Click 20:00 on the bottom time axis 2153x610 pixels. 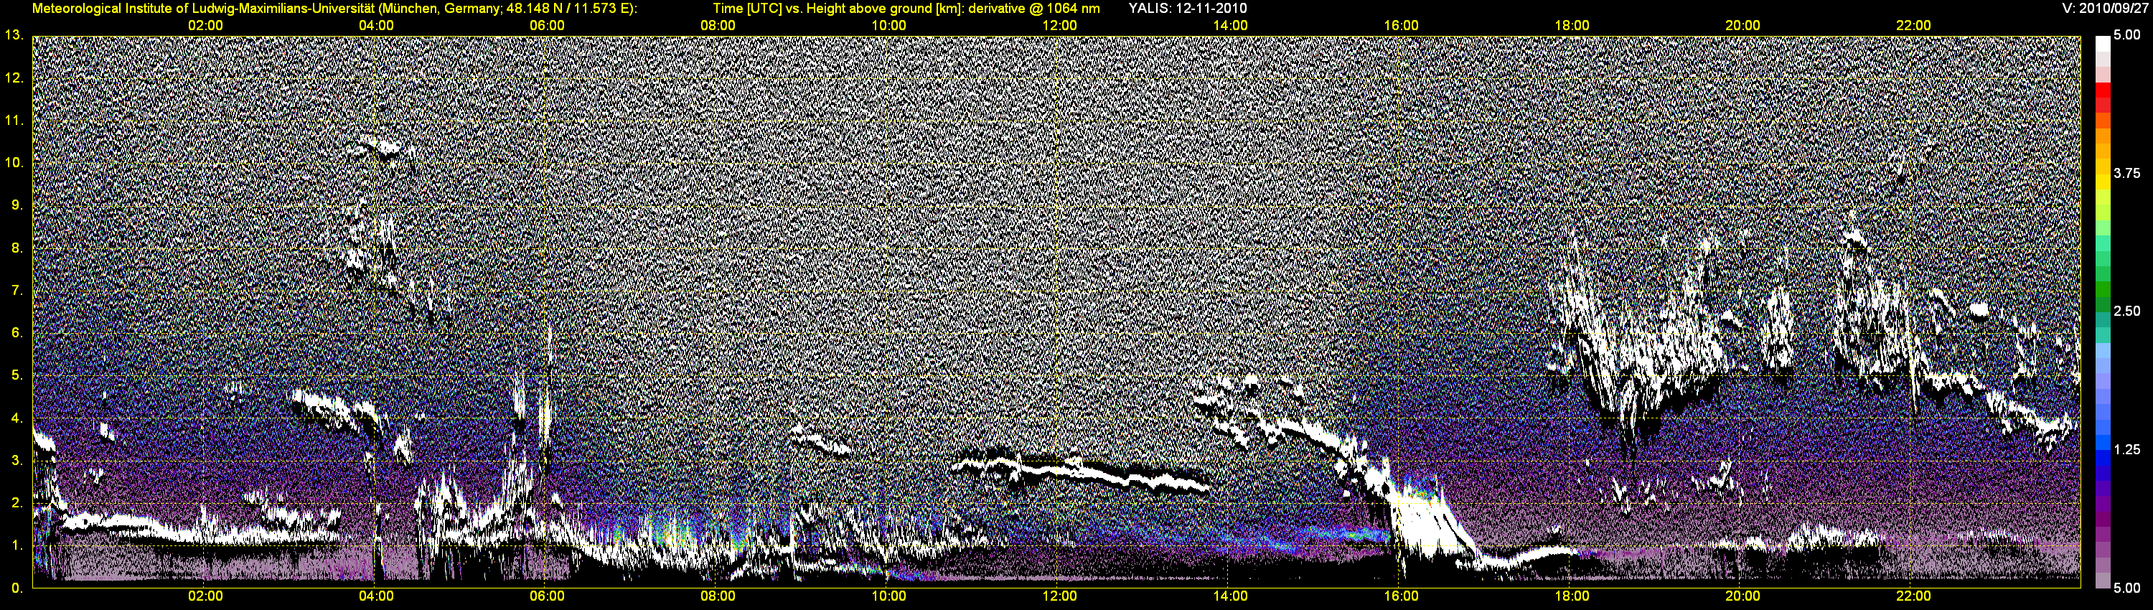1742,596
